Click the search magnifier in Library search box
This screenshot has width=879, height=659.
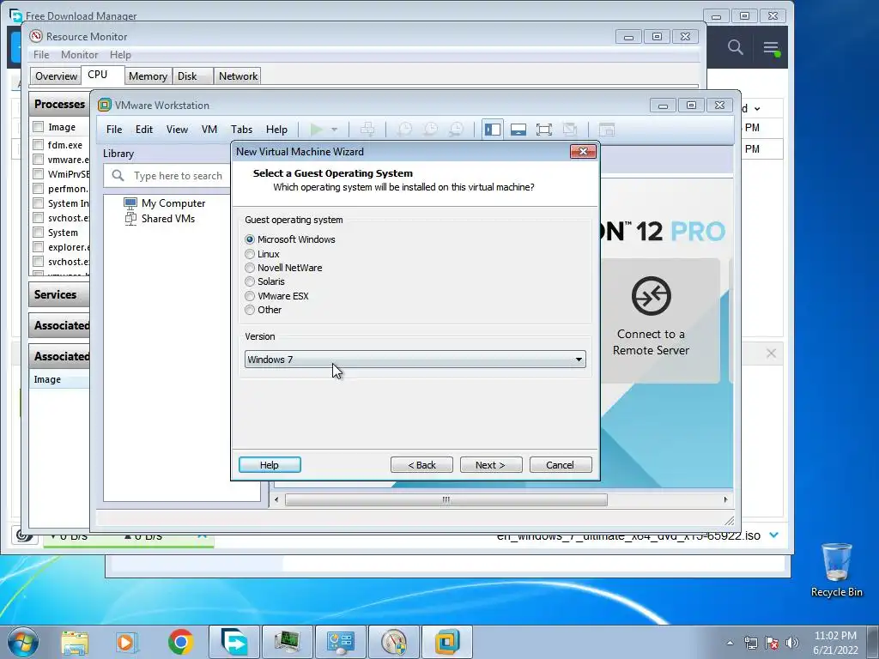pyautogui.click(x=118, y=175)
